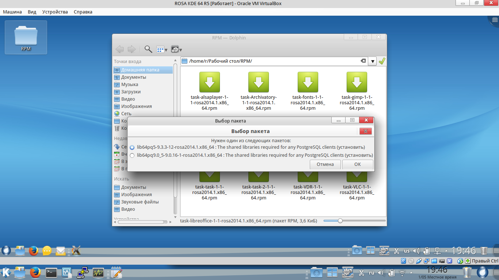This screenshot has width=499, height=280.
Task: Launch the notepad with pencil icon
Action: point(116,272)
